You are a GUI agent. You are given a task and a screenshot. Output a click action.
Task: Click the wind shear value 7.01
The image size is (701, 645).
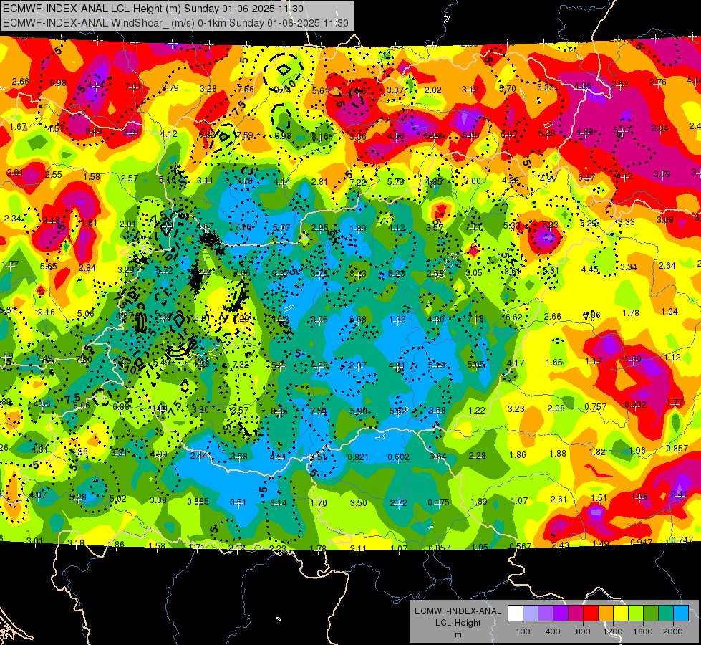tap(133, 87)
